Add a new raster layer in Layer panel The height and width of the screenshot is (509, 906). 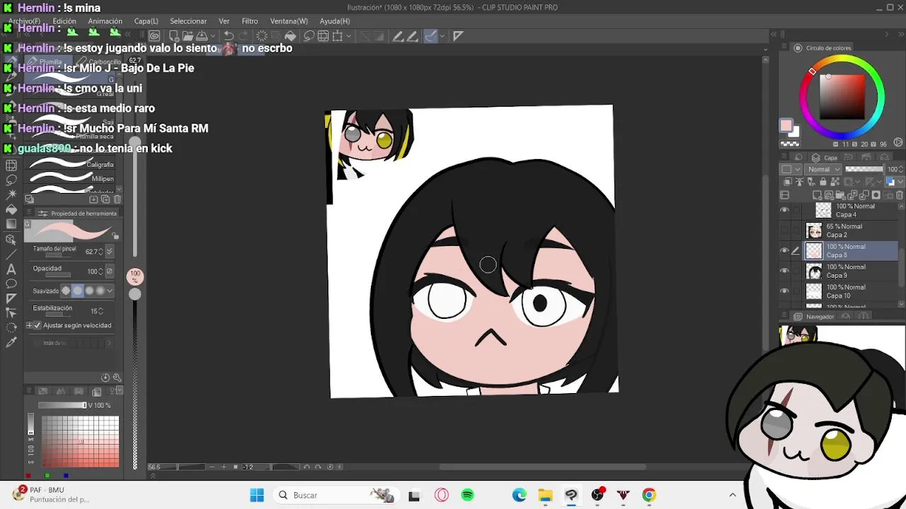[817, 195]
